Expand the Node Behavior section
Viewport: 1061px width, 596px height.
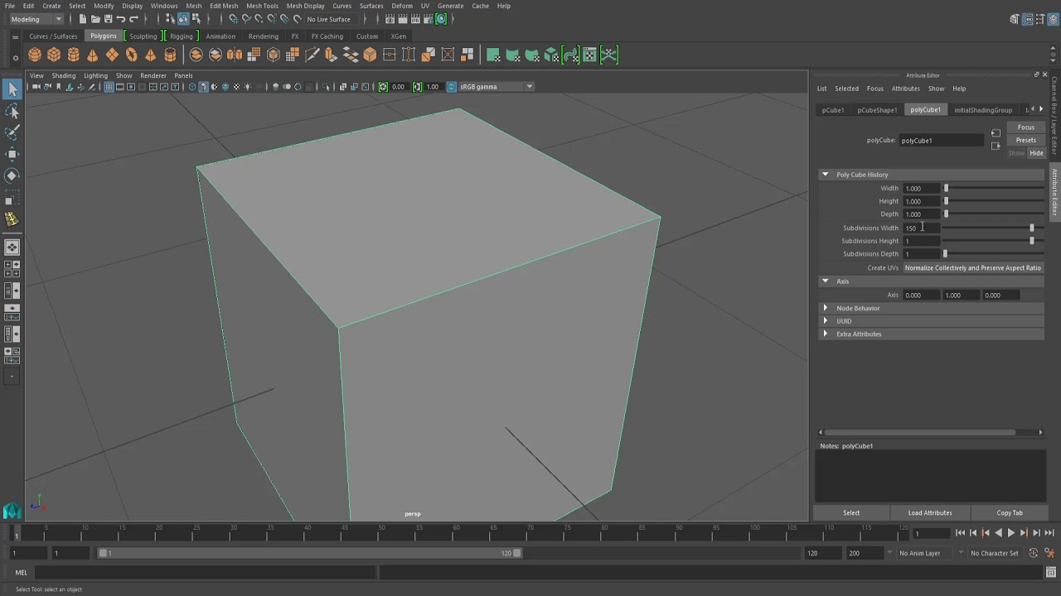click(825, 308)
